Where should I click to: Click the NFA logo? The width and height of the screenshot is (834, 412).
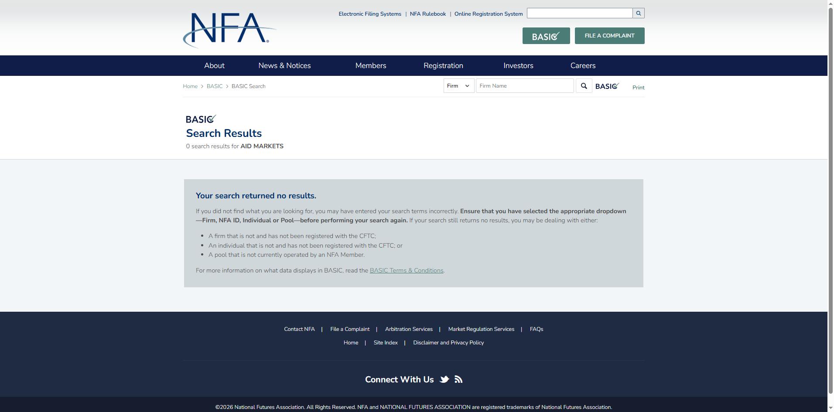point(229,30)
